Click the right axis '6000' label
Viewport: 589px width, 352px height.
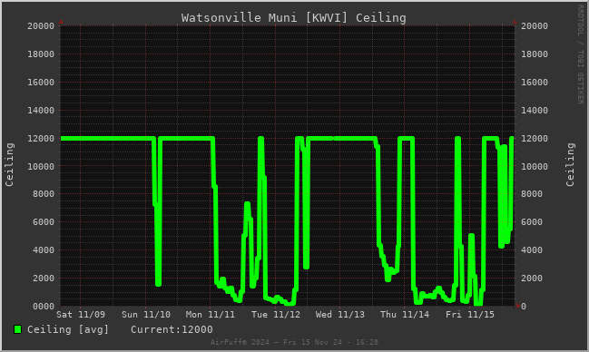coord(532,222)
